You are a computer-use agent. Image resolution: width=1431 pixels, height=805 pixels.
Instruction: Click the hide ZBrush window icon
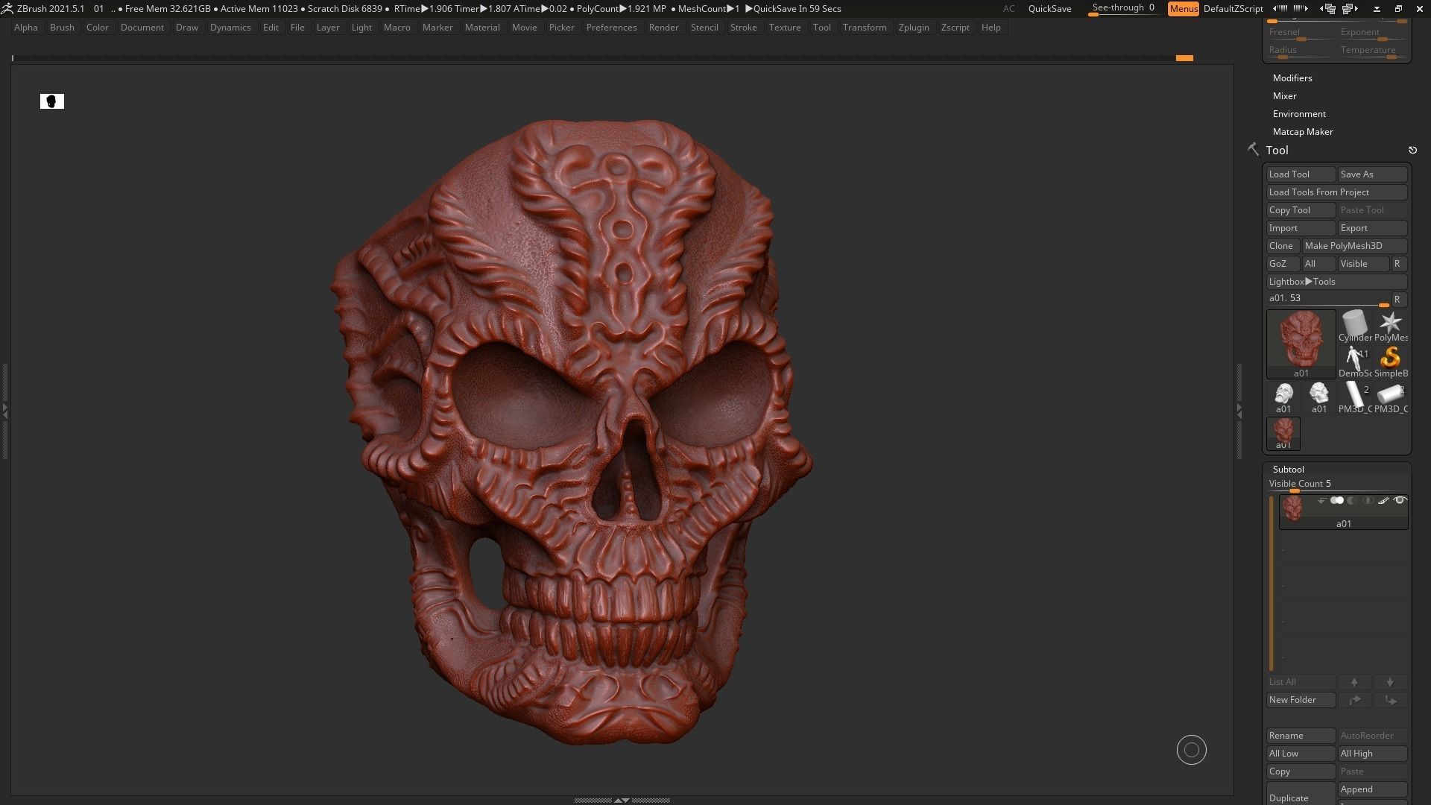[x=1377, y=9]
